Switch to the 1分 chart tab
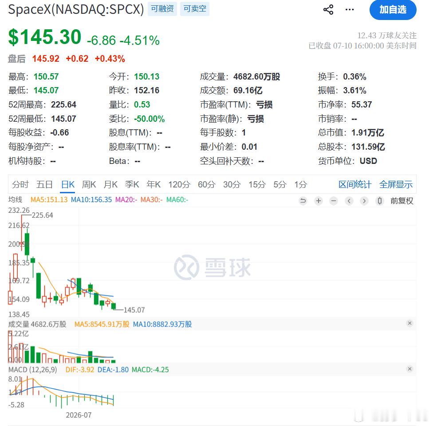The image size is (433, 426). (300, 184)
